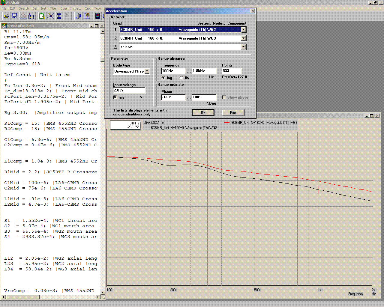384x307 pixels.
Task: Click script window scroll down arrow
Action: coord(103,292)
